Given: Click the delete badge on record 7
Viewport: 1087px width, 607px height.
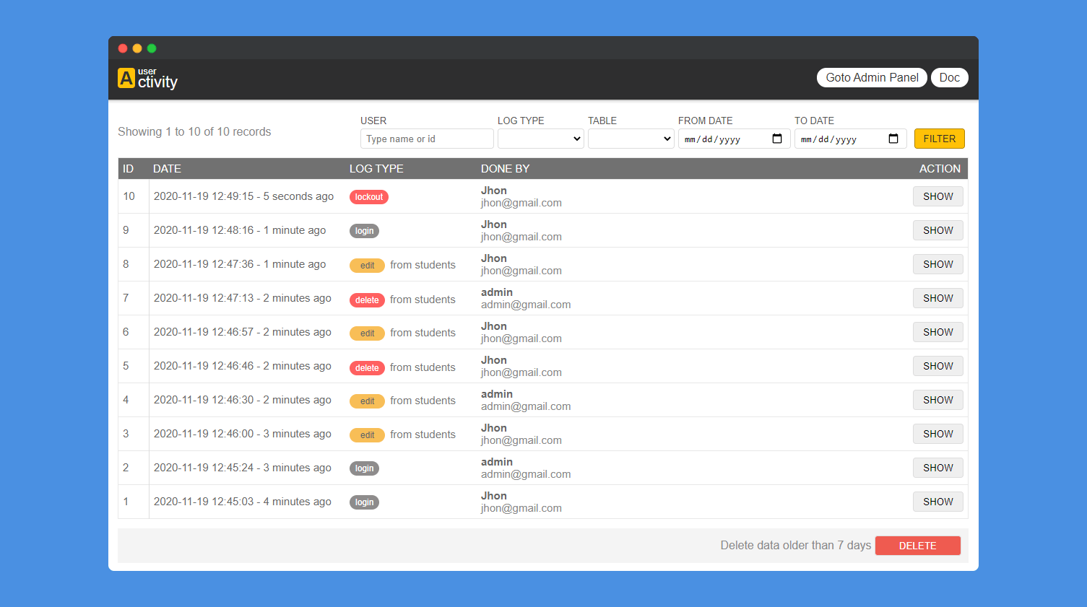Looking at the screenshot, I should 367,300.
